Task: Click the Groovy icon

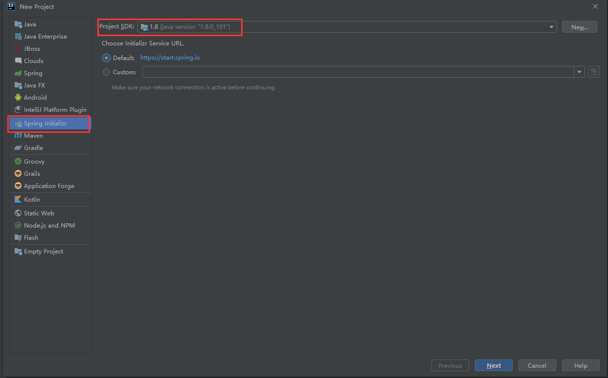Action: [x=18, y=162]
